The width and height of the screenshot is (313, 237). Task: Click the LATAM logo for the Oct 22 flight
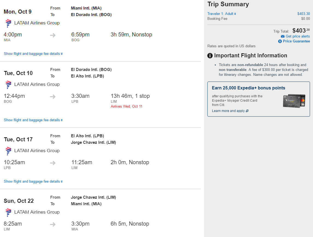coord(8,212)
